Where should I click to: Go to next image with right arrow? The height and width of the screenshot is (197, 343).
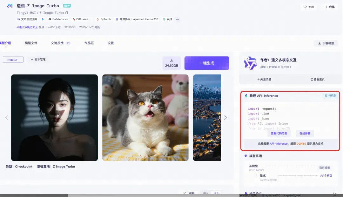tap(226, 118)
